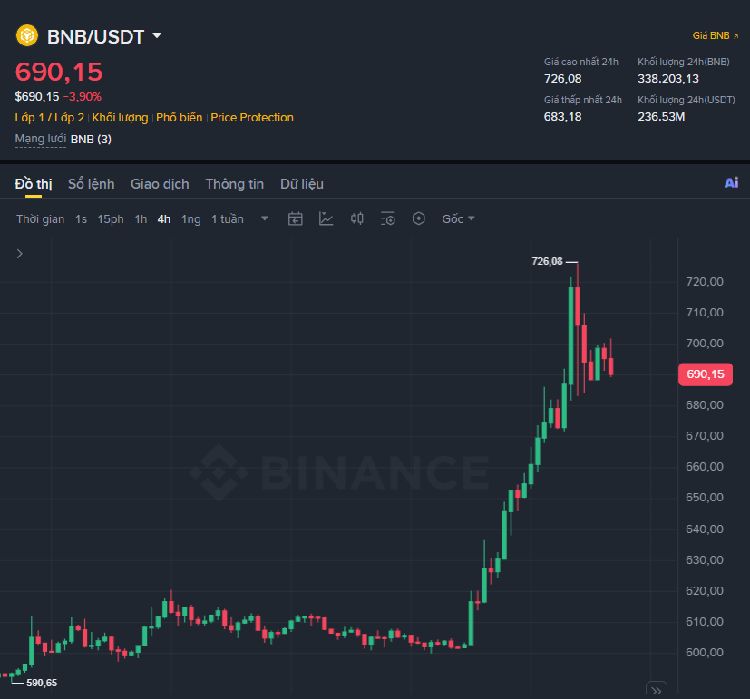This screenshot has width=750, height=699.
Task: Click the Phổ biến tag link
Action: [180, 118]
